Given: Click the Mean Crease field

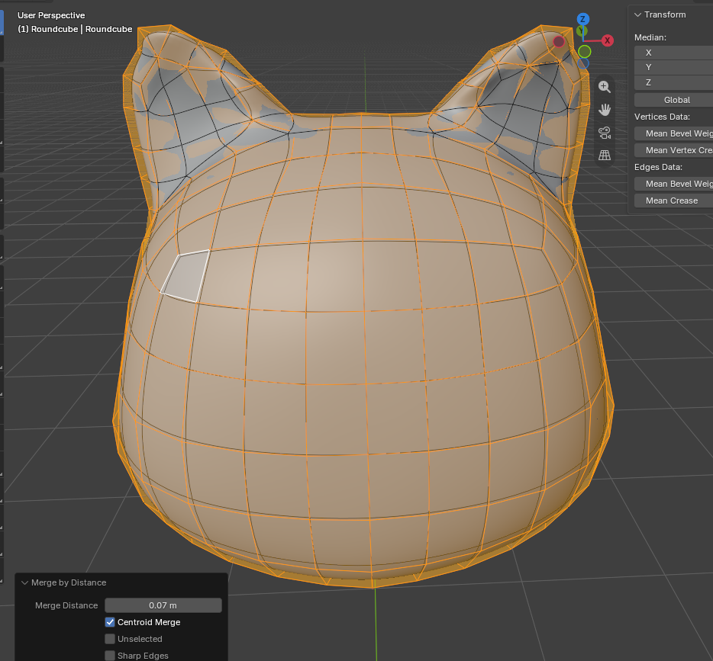Looking at the screenshot, I should click(x=673, y=201).
